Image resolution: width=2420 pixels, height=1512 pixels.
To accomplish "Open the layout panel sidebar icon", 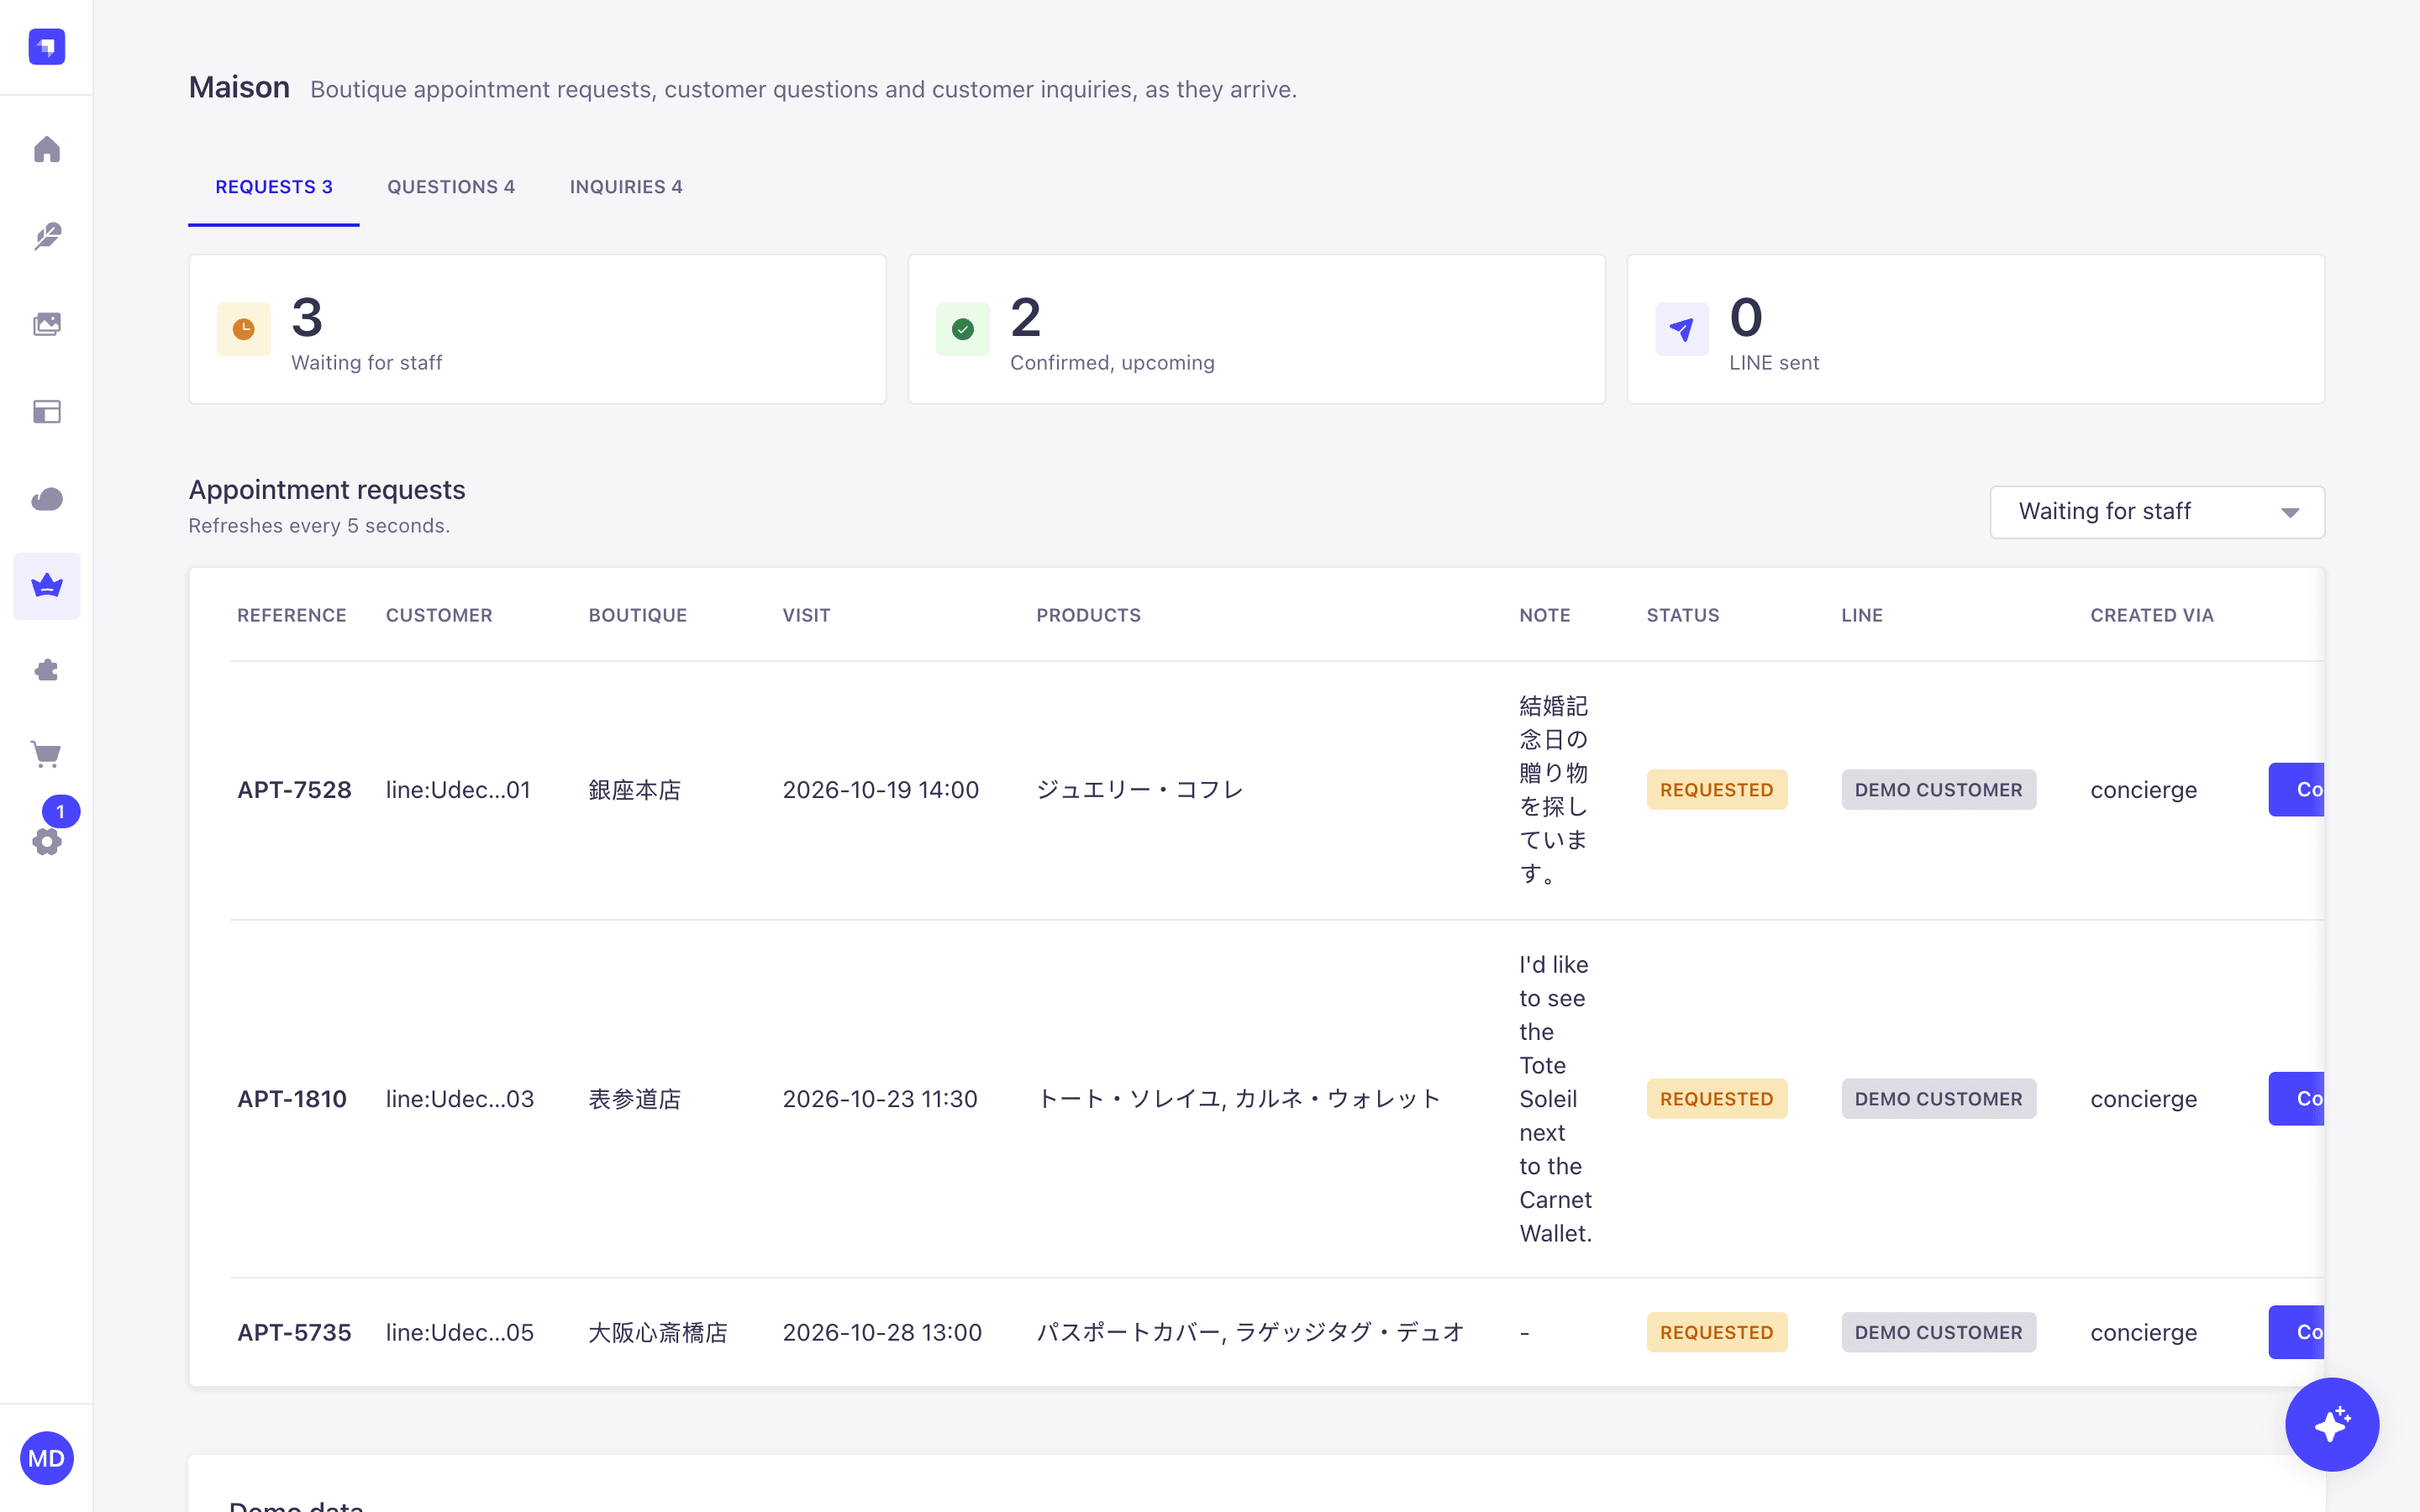I will [46, 411].
